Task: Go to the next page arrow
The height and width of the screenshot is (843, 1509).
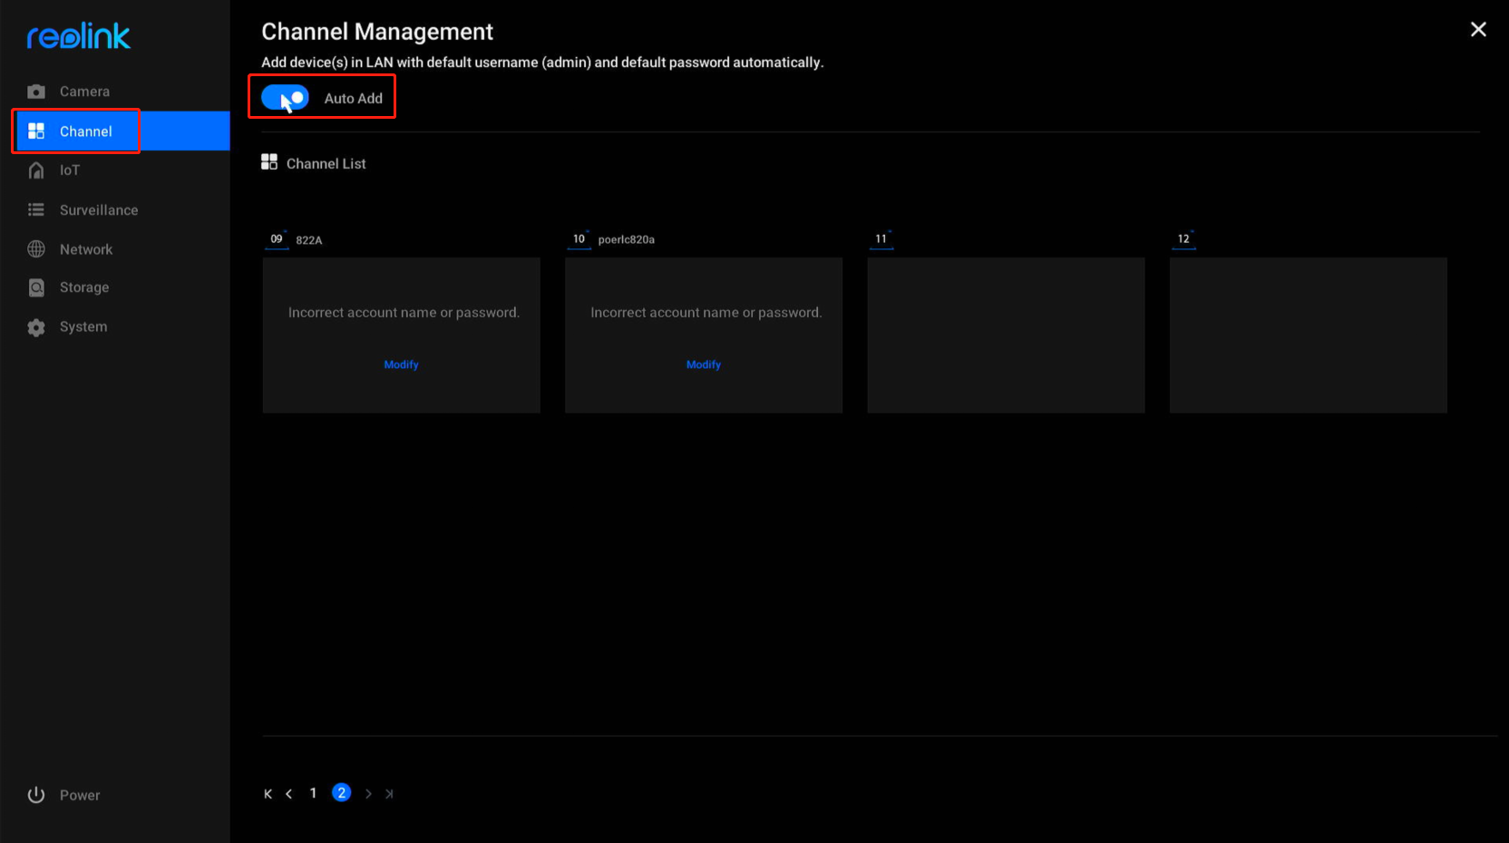Action: 368,794
